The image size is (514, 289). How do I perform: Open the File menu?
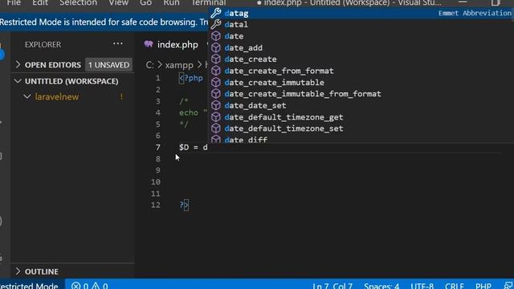coord(14,2)
